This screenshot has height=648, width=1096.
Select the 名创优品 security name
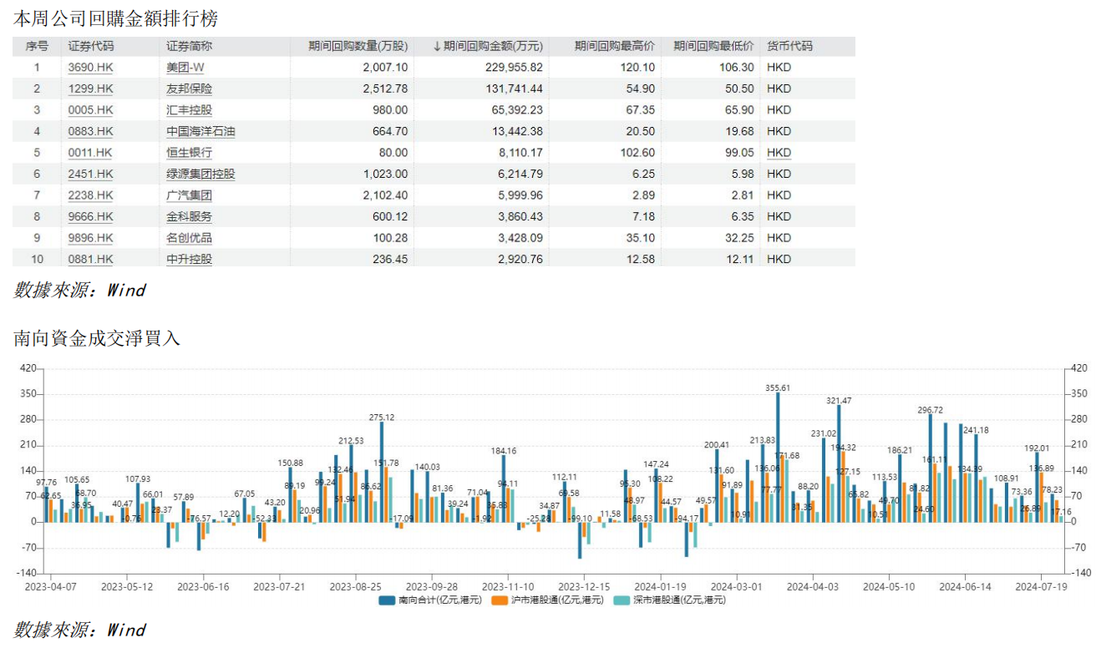pyautogui.click(x=190, y=238)
